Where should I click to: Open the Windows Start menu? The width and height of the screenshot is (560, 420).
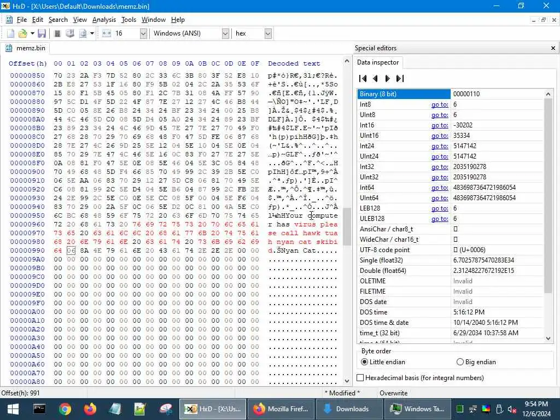(x=13, y=409)
